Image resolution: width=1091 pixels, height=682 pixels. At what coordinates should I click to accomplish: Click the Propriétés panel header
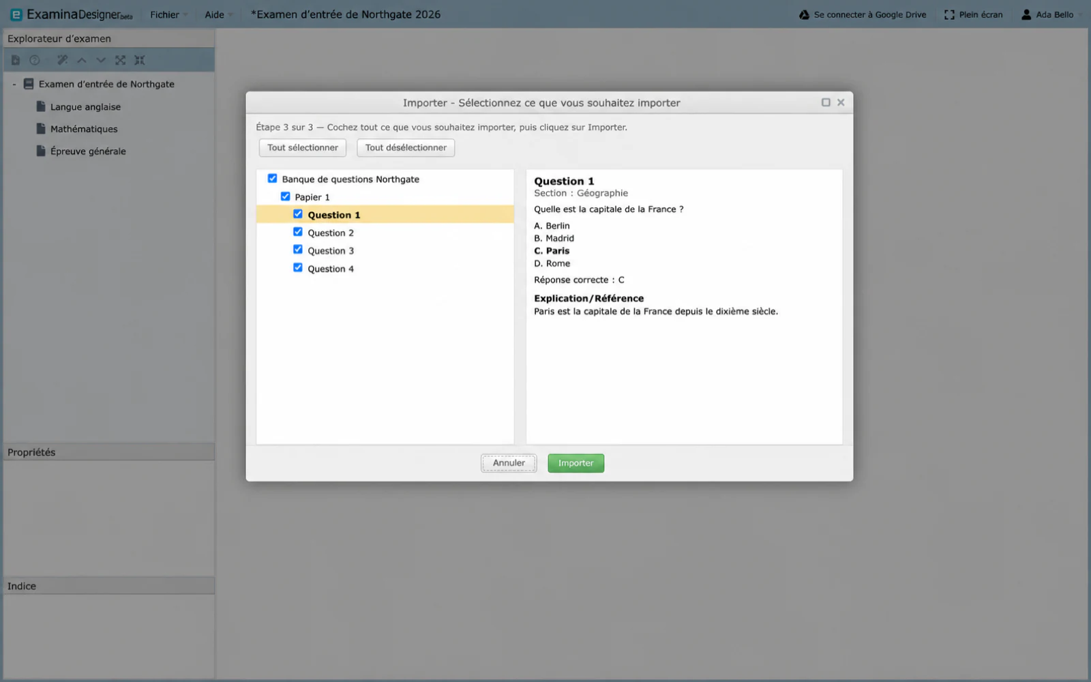pos(109,452)
